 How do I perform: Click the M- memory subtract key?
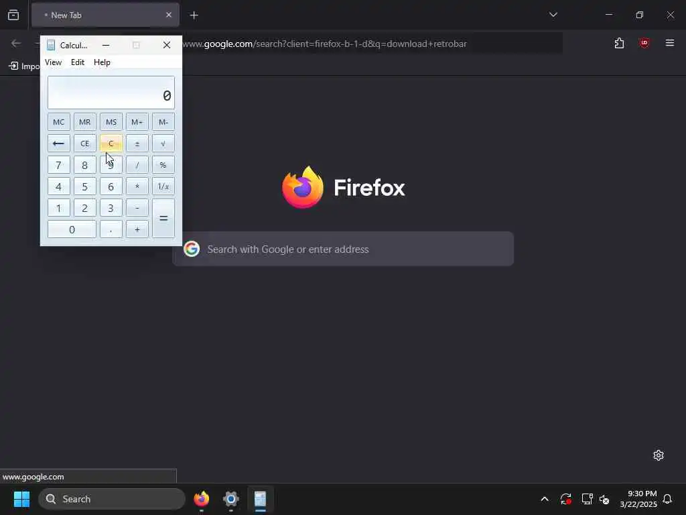163,122
